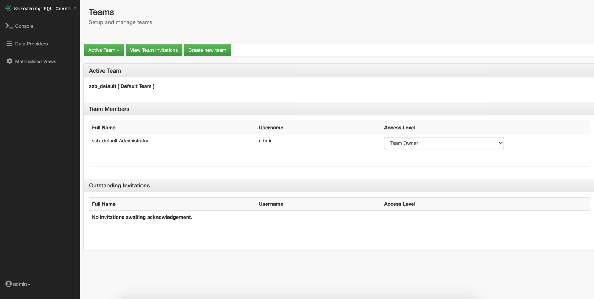Click the Streaming SQL Console logo icon
The height and width of the screenshot is (299, 594).
click(x=8, y=8)
